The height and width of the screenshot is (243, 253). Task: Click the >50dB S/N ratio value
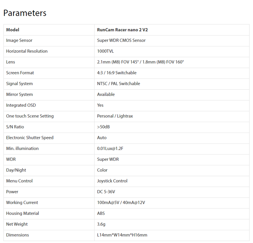point(103,127)
